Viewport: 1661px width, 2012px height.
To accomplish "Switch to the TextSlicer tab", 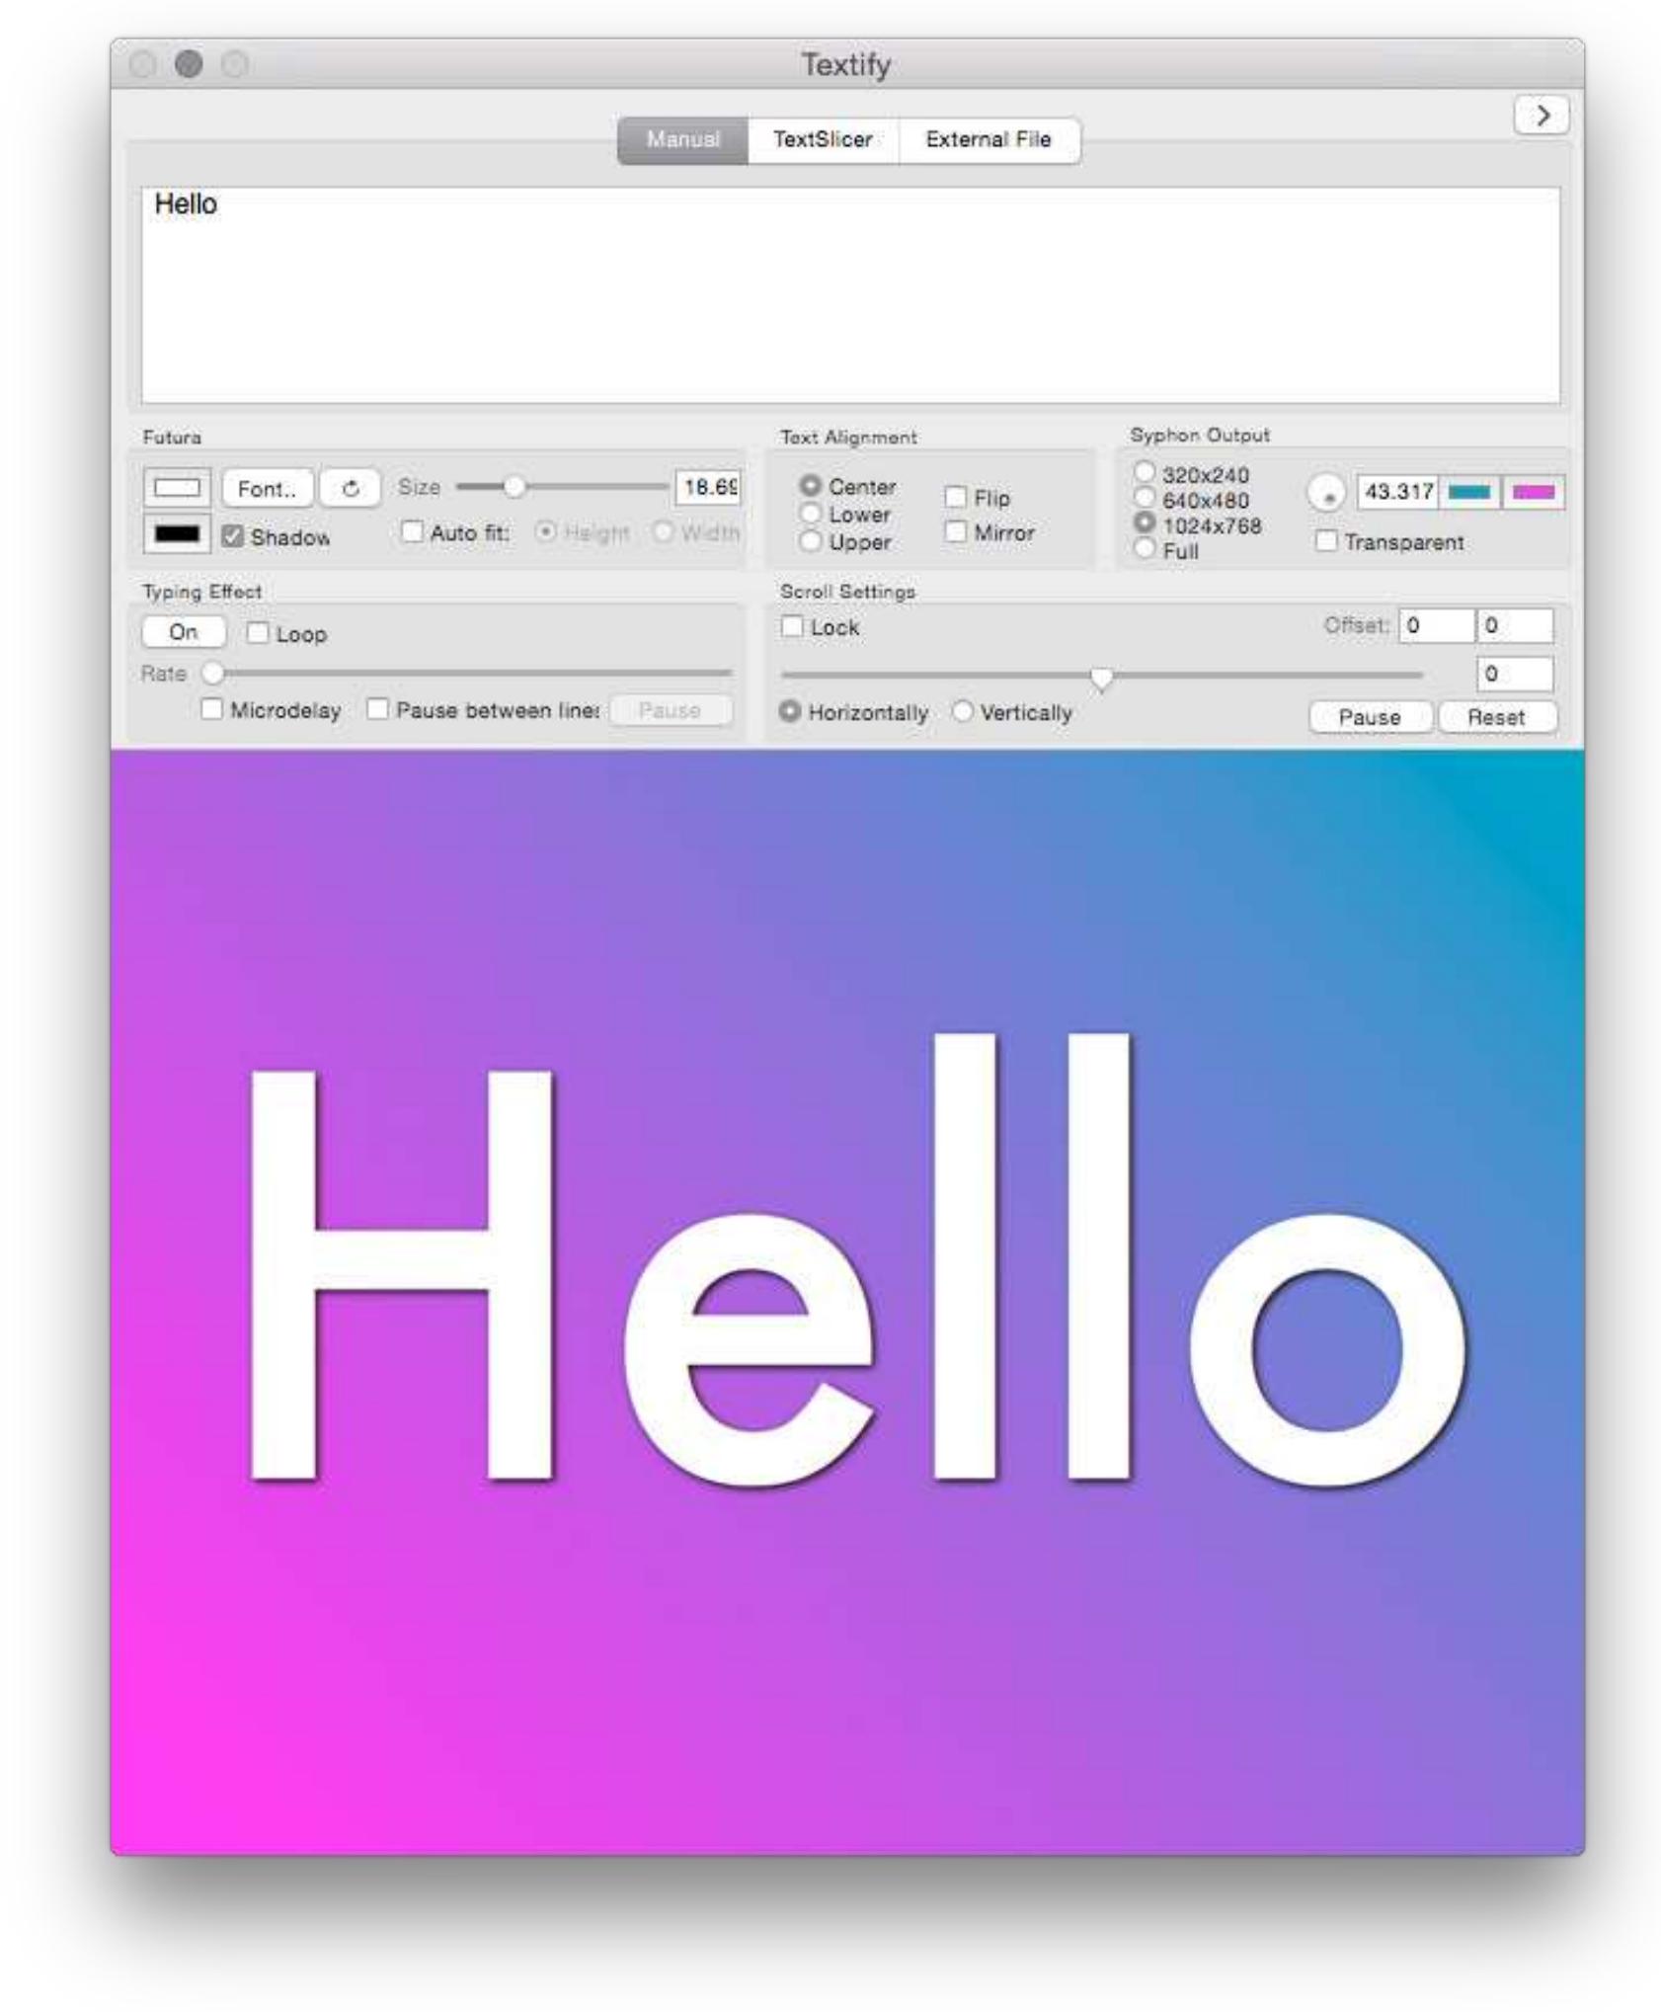I will tap(823, 139).
